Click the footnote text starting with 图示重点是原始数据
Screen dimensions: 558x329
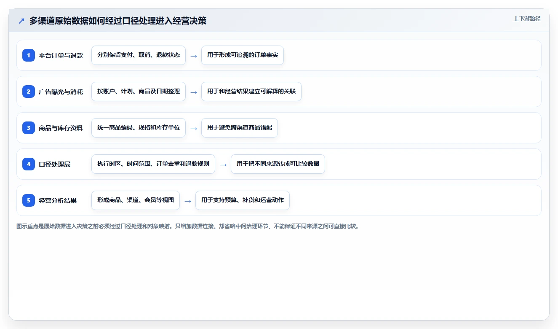coord(188,226)
